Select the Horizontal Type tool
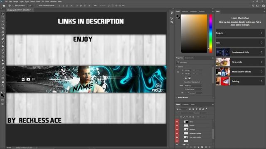This screenshot has width=266, height=149. click(x=3, y=71)
